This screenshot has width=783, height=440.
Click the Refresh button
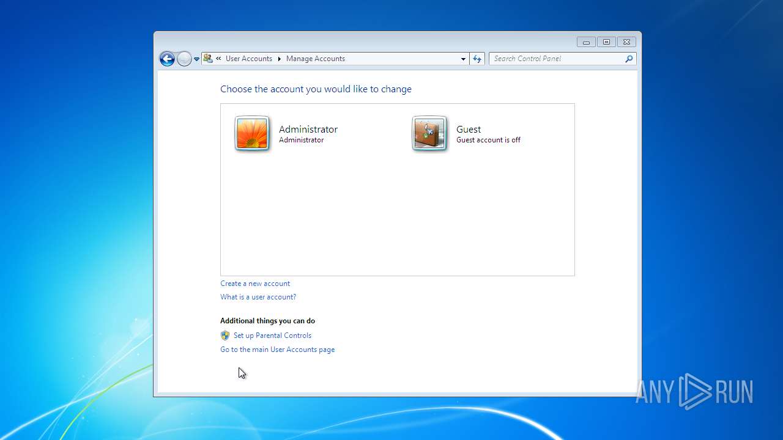click(477, 59)
